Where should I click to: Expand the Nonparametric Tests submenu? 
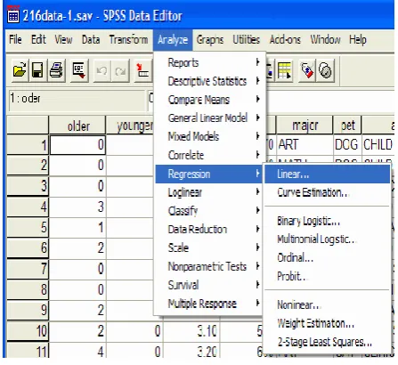pyautogui.click(x=208, y=266)
